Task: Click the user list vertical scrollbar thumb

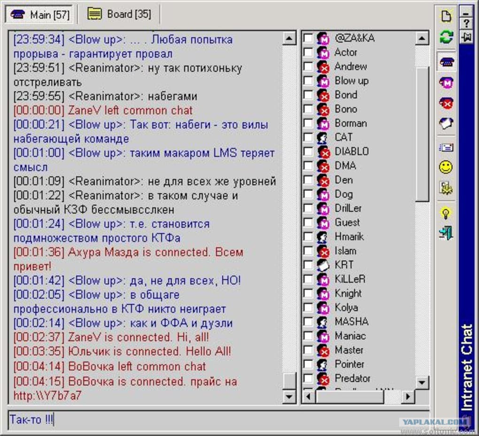Action: pyautogui.click(x=422, y=134)
